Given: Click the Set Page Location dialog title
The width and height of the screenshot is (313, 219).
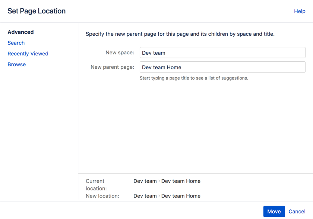Looking at the screenshot, I should pos(37,11).
